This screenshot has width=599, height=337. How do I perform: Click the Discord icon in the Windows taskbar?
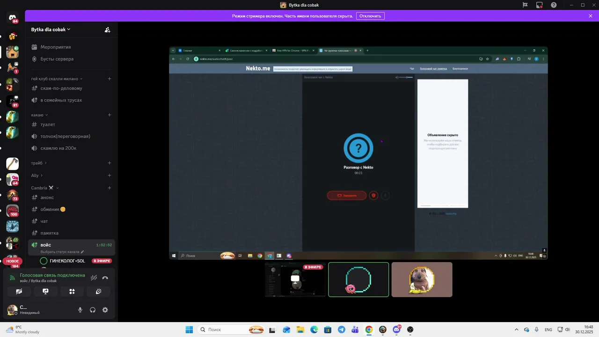pos(397,330)
